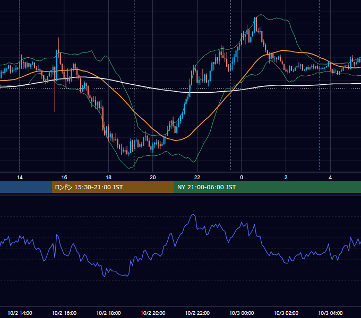Click the hour label 4 on chart axis
The image size is (361, 318).
click(x=330, y=178)
